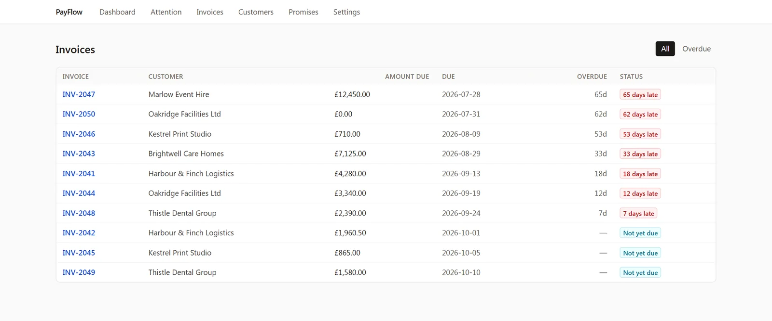Click Not yet due badge for INV-2049

[x=640, y=272]
